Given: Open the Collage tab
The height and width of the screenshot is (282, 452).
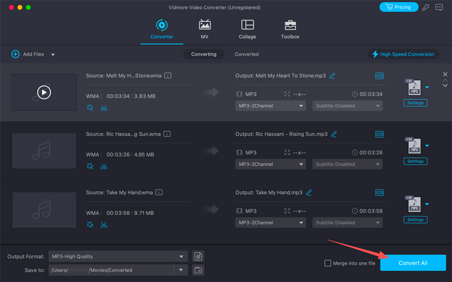Looking at the screenshot, I should [x=247, y=29].
